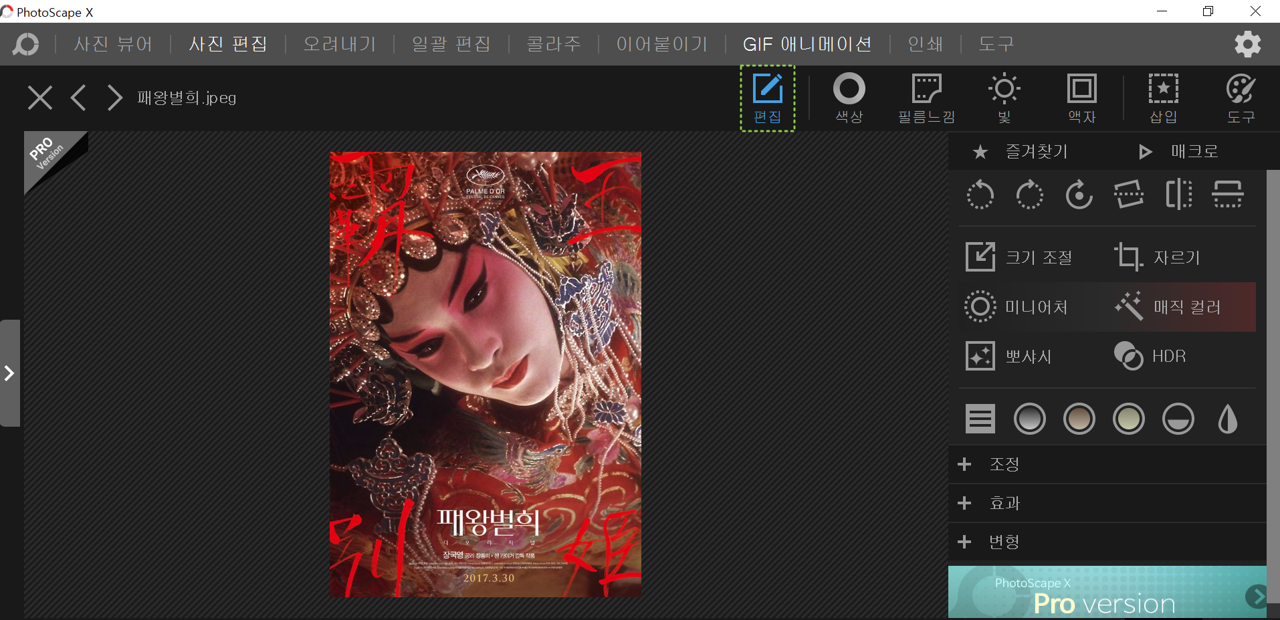Click the striped lines filter icon
The image size is (1280, 620).
tap(980, 419)
